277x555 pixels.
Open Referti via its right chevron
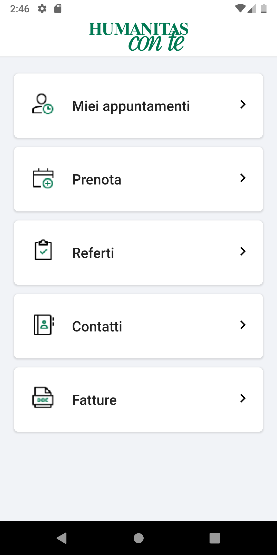coord(243,251)
